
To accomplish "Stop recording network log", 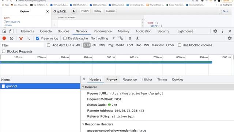I will tap(4, 38).
